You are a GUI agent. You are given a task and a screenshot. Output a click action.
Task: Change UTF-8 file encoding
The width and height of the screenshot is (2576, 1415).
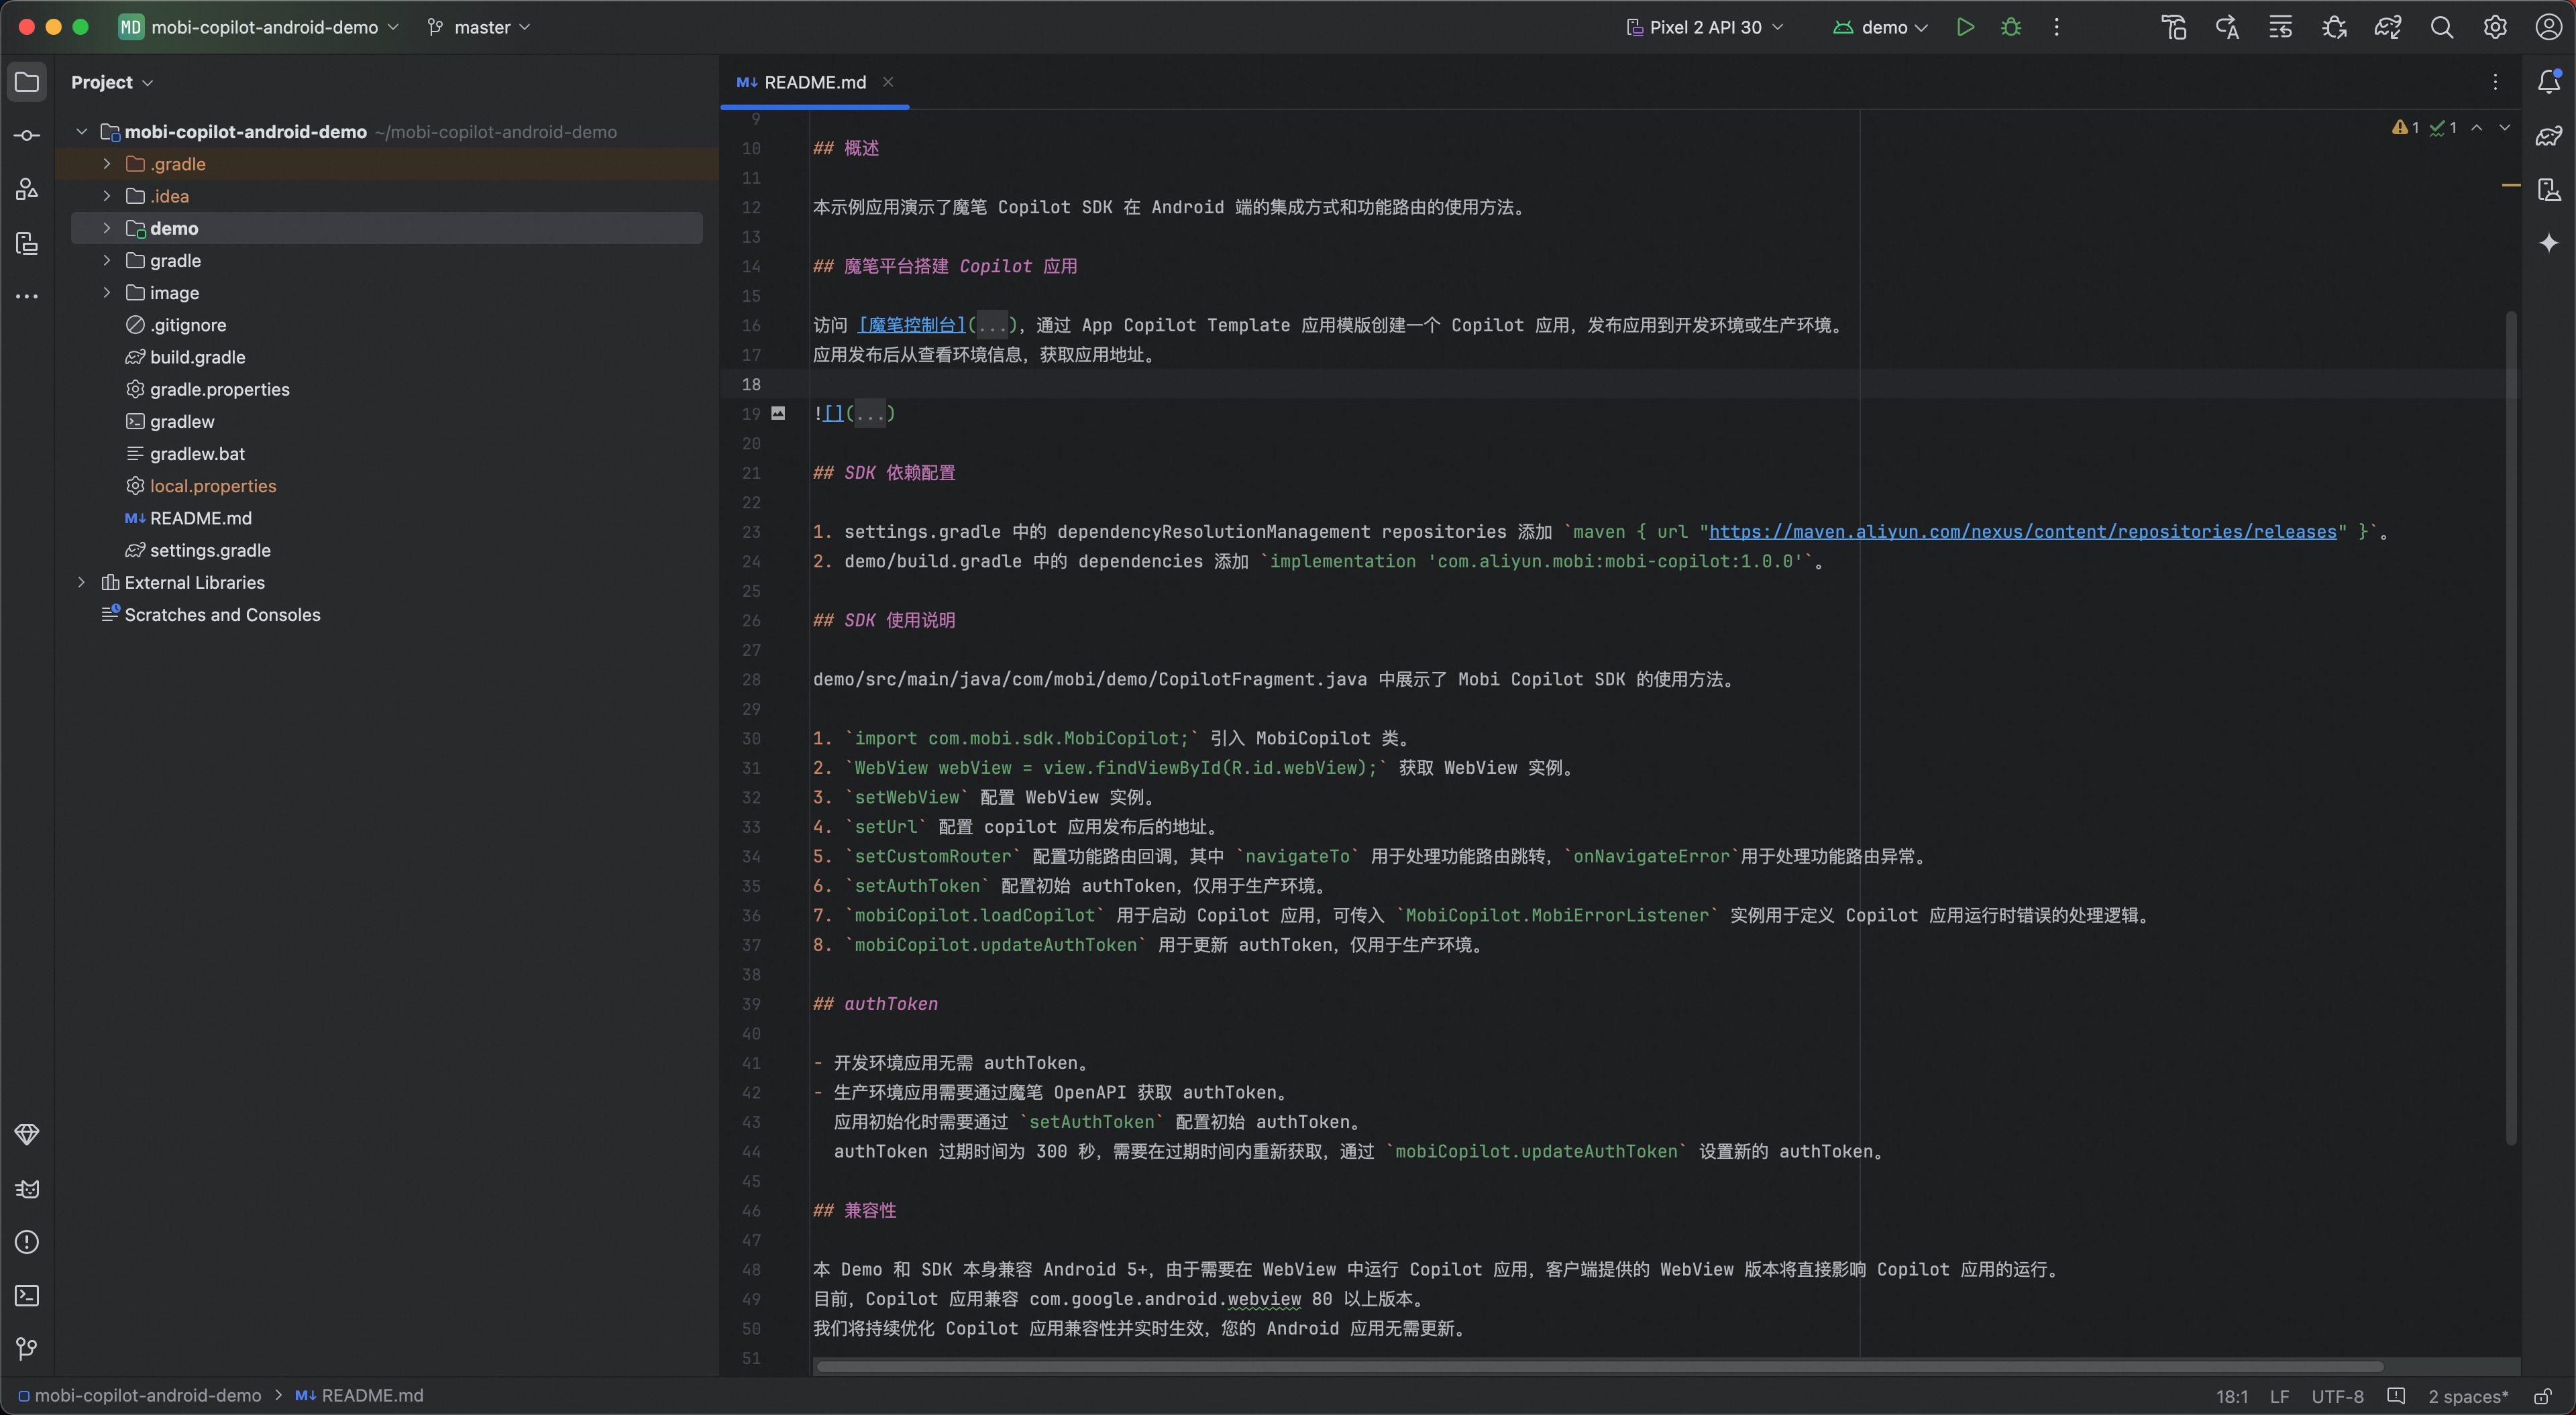pyautogui.click(x=2337, y=1396)
